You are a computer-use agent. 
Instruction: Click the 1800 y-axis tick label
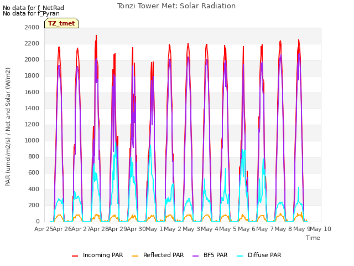[x=32, y=76]
